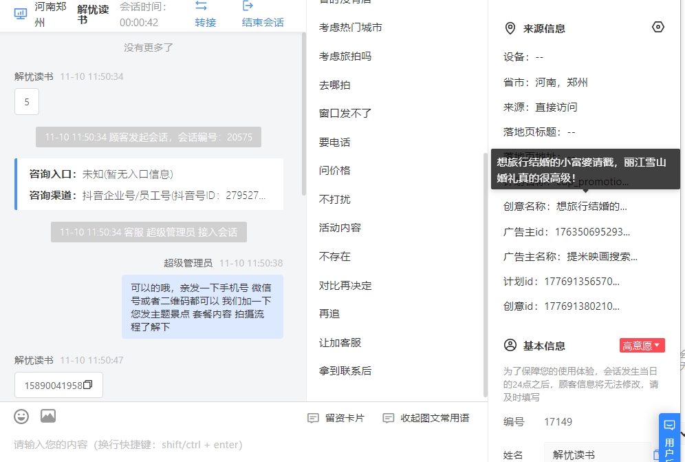Click the 转接 transfer button
685x462 pixels.
[x=206, y=14]
